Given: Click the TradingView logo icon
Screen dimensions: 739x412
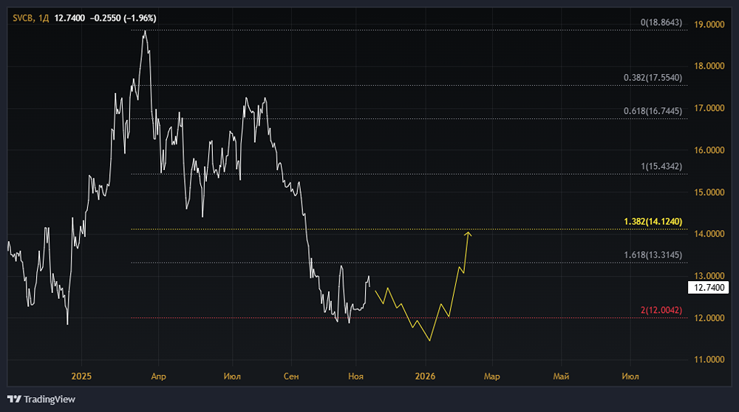Looking at the screenshot, I should point(14,399).
